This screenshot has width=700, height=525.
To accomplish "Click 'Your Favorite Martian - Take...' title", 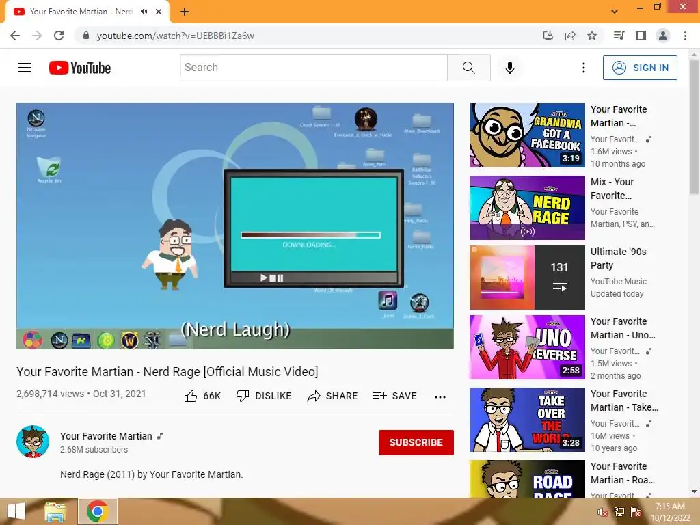I will [624, 401].
